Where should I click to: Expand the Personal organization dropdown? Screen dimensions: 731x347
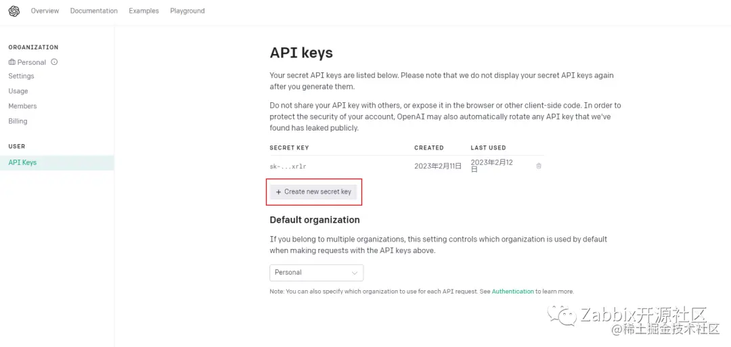tap(316, 273)
